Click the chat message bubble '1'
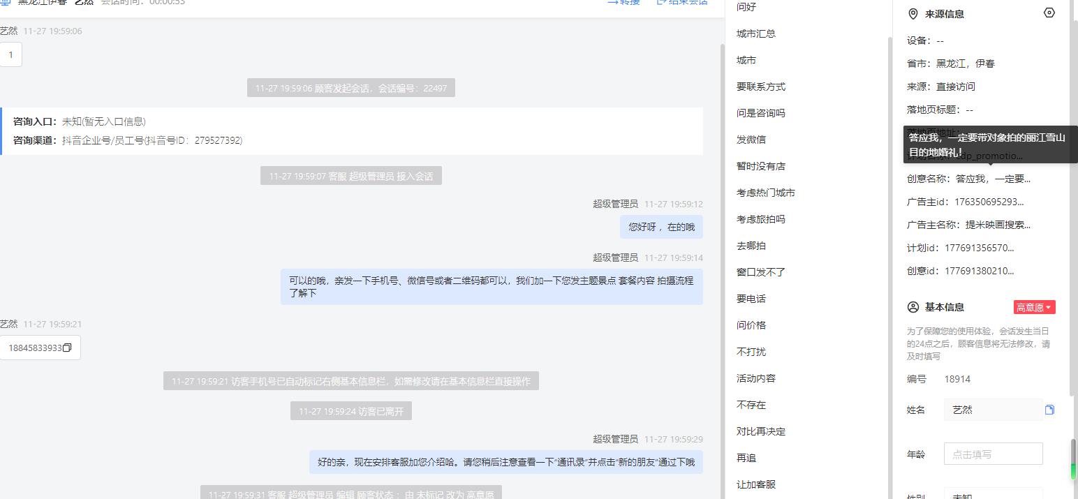The width and height of the screenshot is (1078, 499). pyautogui.click(x=10, y=54)
